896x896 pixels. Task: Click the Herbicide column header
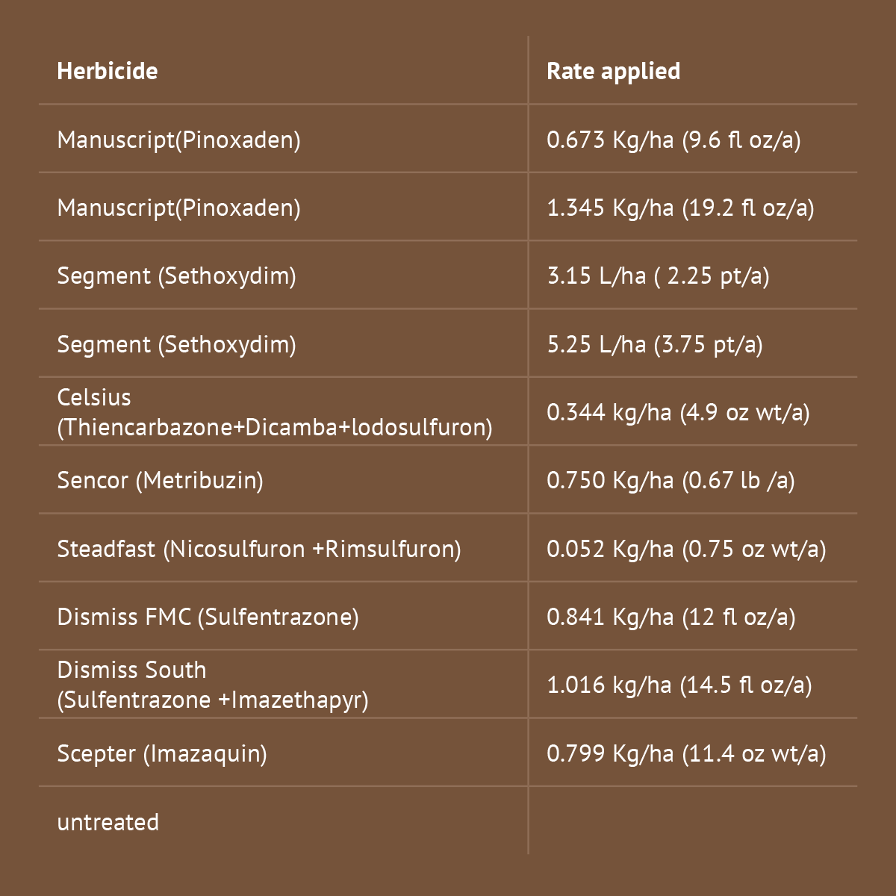pyautogui.click(x=108, y=71)
